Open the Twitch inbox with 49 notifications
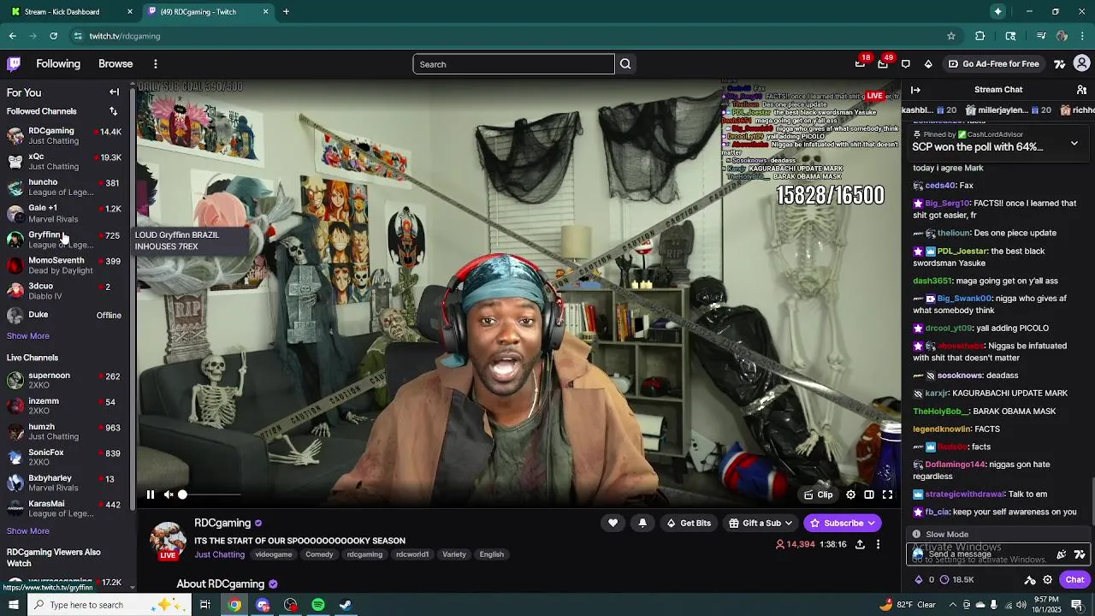Image resolution: width=1095 pixels, height=616 pixels. [x=883, y=63]
